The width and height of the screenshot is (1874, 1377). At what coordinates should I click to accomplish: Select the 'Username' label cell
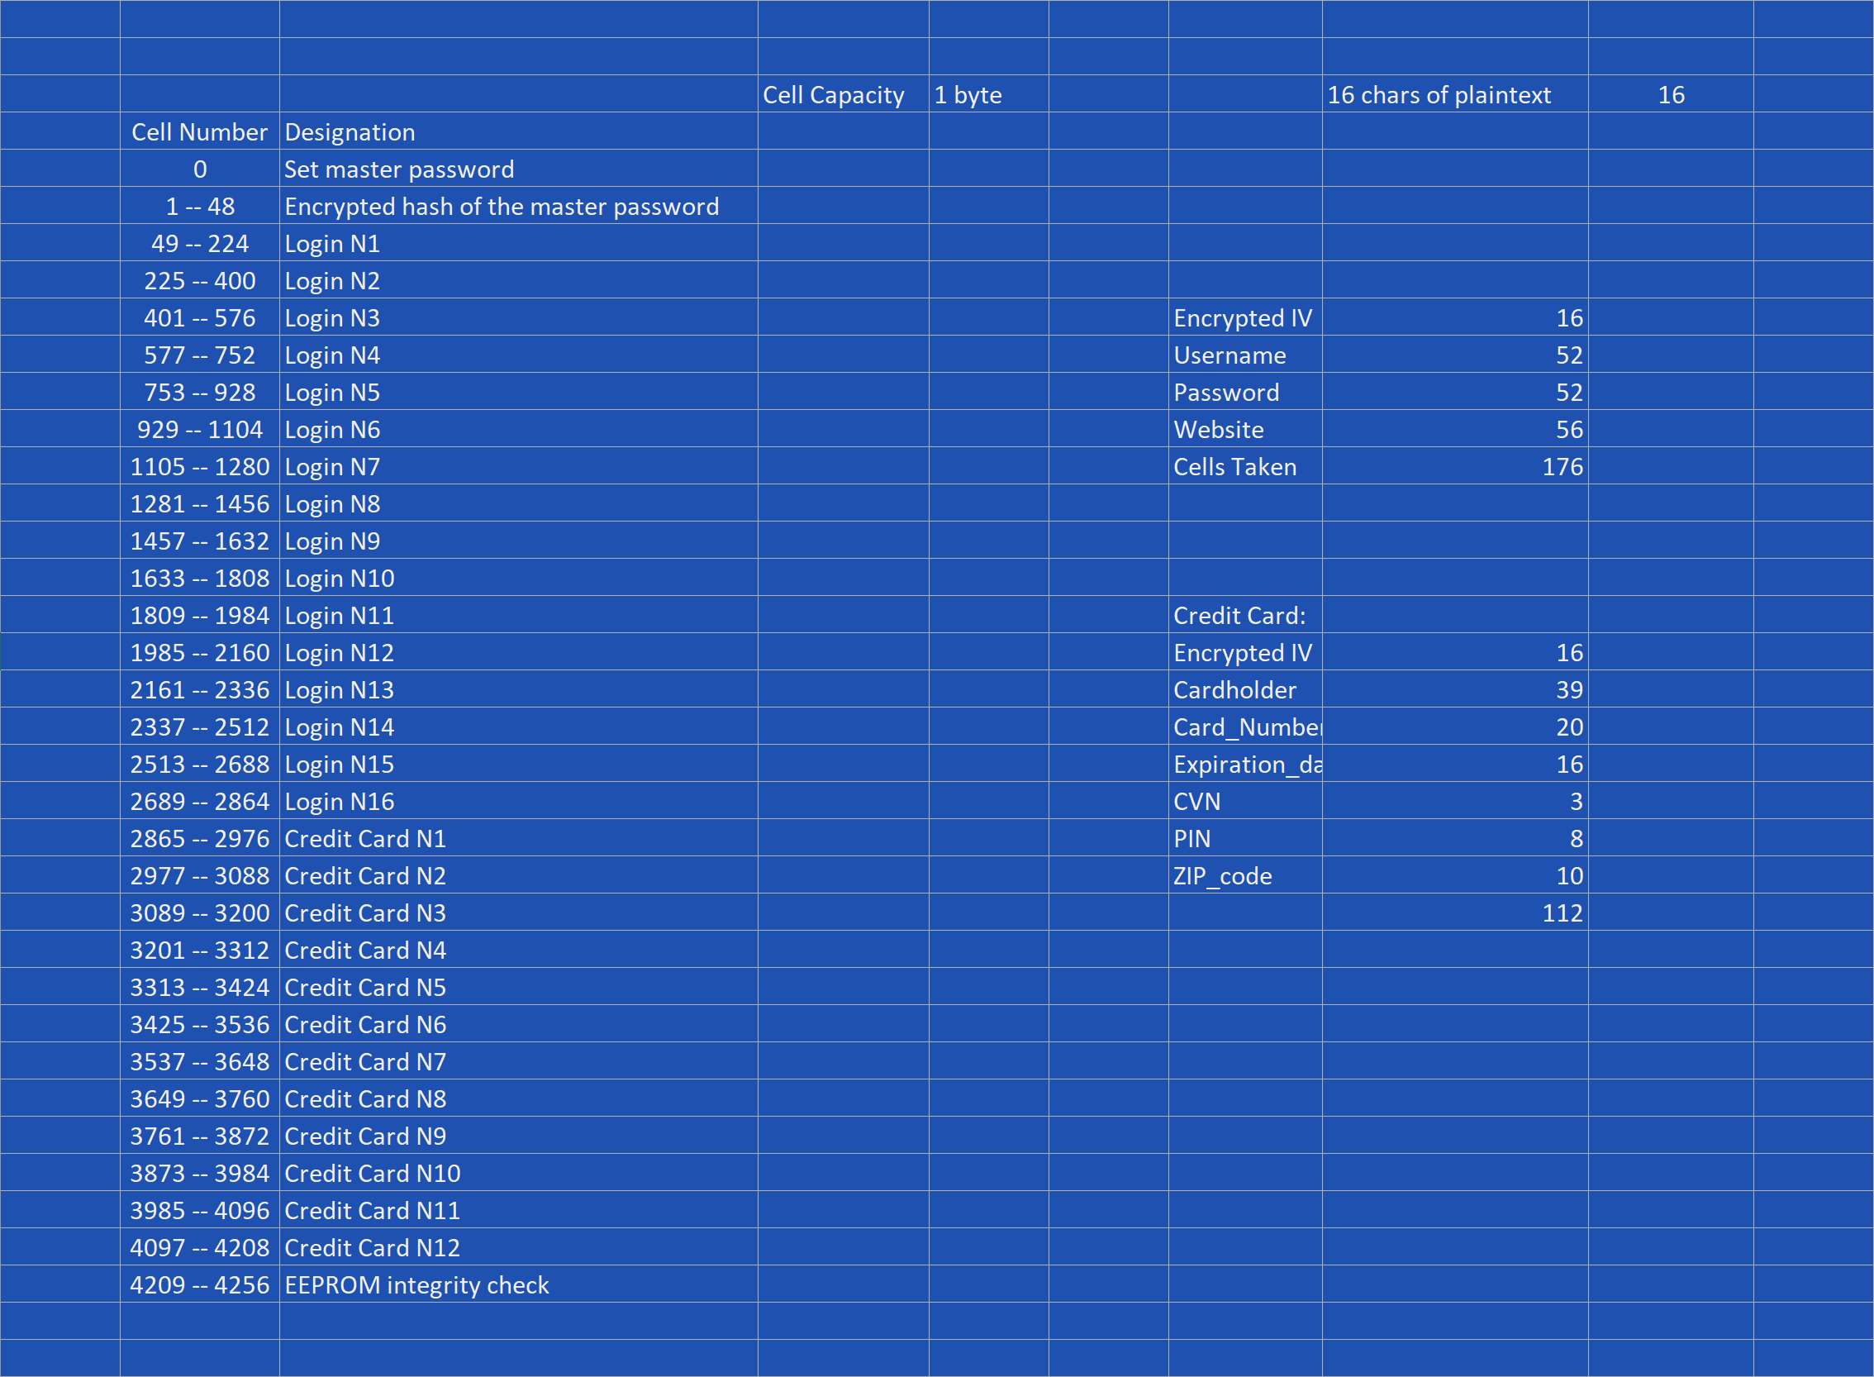[1245, 355]
